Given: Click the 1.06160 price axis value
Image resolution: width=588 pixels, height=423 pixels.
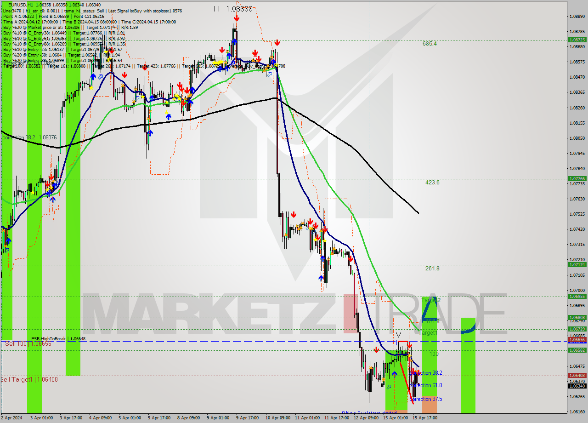Looking at the screenshot, I should pyautogui.click(x=577, y=412).
